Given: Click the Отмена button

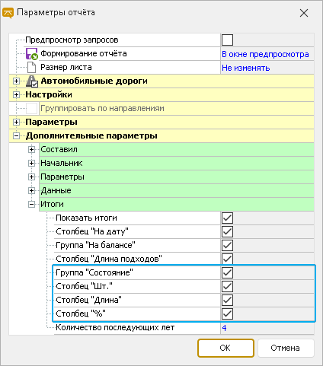Looking at the screenshot, I should coord(286,348).
